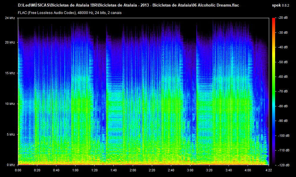296x177 pixels.
Task: Click the 3:00 time axis label
Action: [190, 170]
